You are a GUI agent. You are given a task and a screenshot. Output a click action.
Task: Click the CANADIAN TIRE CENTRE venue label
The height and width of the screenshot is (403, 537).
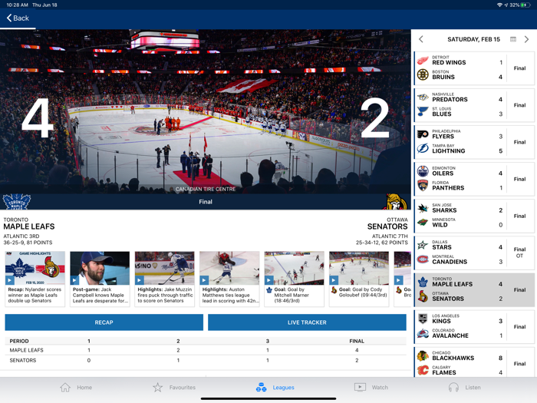coord(206,189)
